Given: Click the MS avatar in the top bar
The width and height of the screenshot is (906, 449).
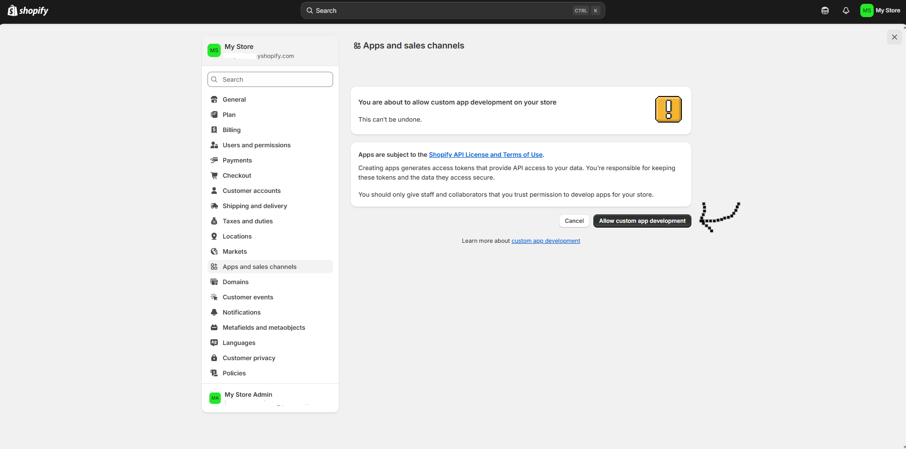Looking at the screenshot, I should point(867,10).
